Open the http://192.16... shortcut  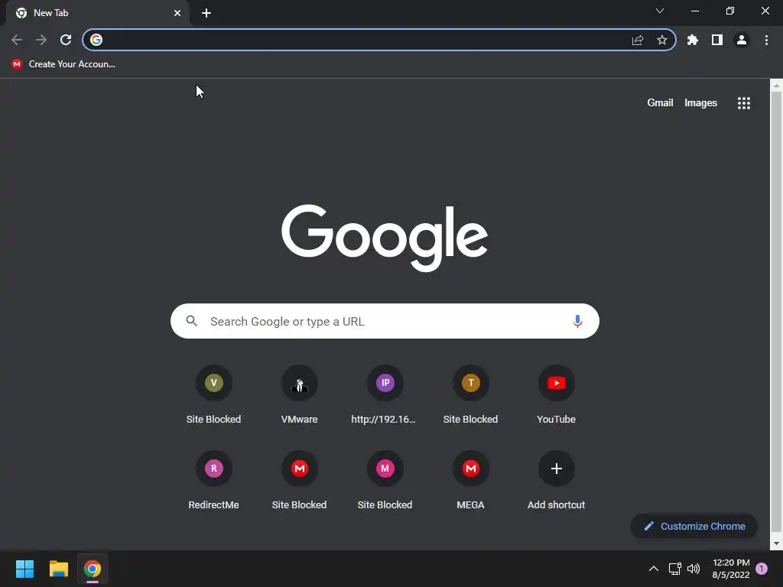click(x=385, y=394)
